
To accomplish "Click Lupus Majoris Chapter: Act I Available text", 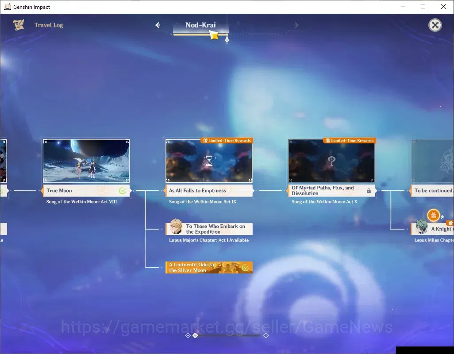I will pyautogui.click(x=209, y=240).
